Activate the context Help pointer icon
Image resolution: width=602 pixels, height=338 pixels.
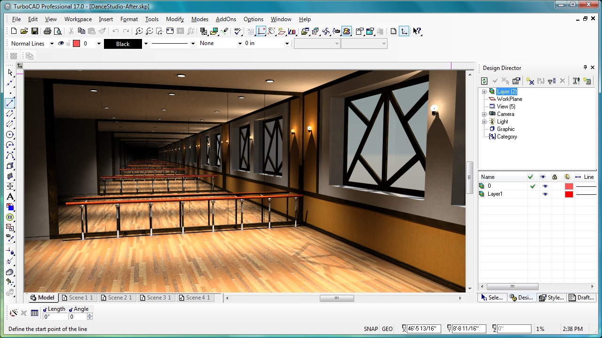click(417, 31)
